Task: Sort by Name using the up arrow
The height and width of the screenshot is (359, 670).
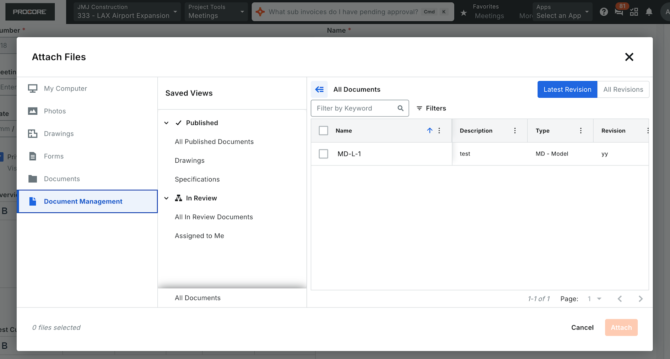Action: (x=429, y=131)
